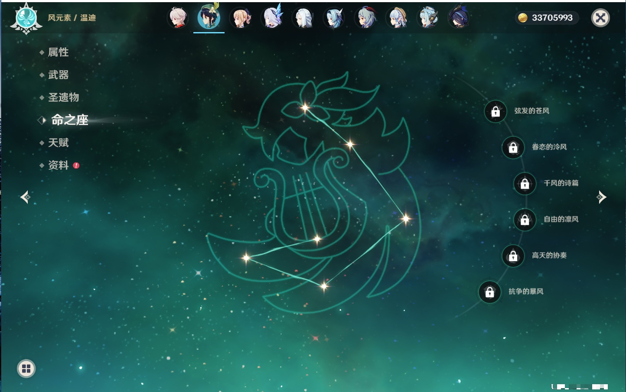Switch to the blonde ponytail character portrait
This screenshot has width=626, height=392.
coord(241,18)
